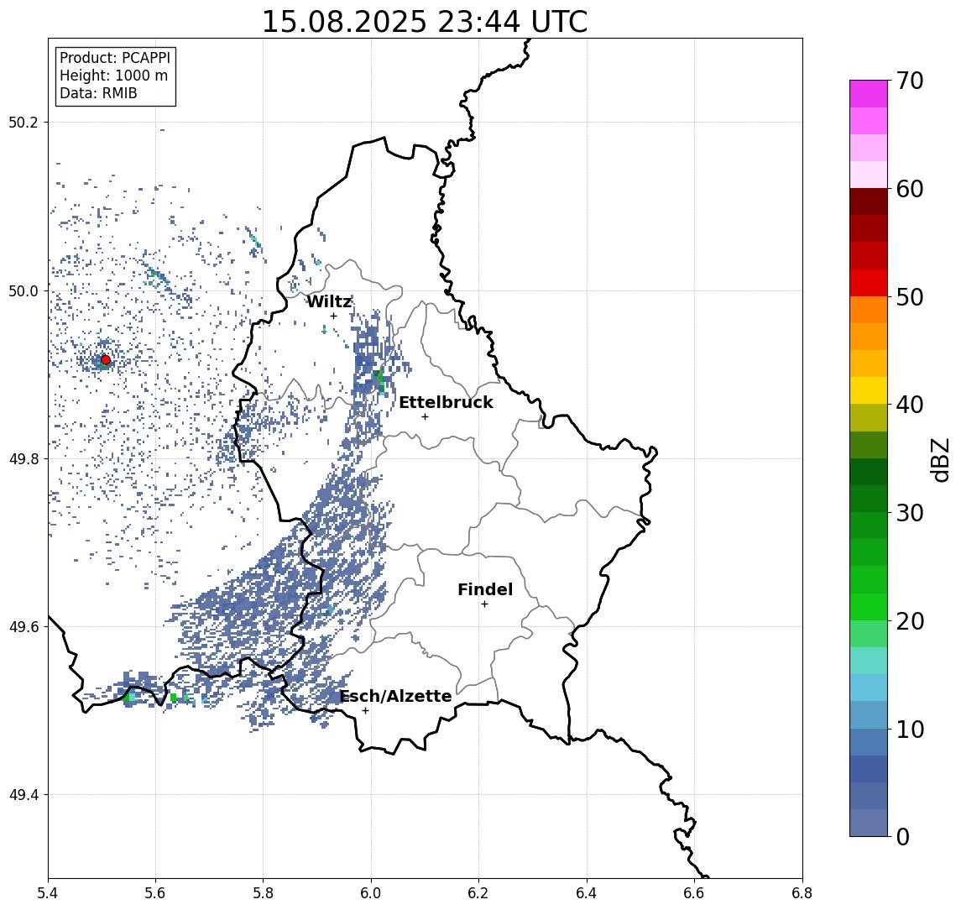Click the colorbar tick label 20
Image resolution: width=961 pixels, height=910 pixels.
tap(910, 620)
